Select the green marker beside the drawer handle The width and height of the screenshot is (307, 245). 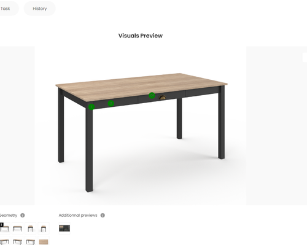tap(152, 95)
